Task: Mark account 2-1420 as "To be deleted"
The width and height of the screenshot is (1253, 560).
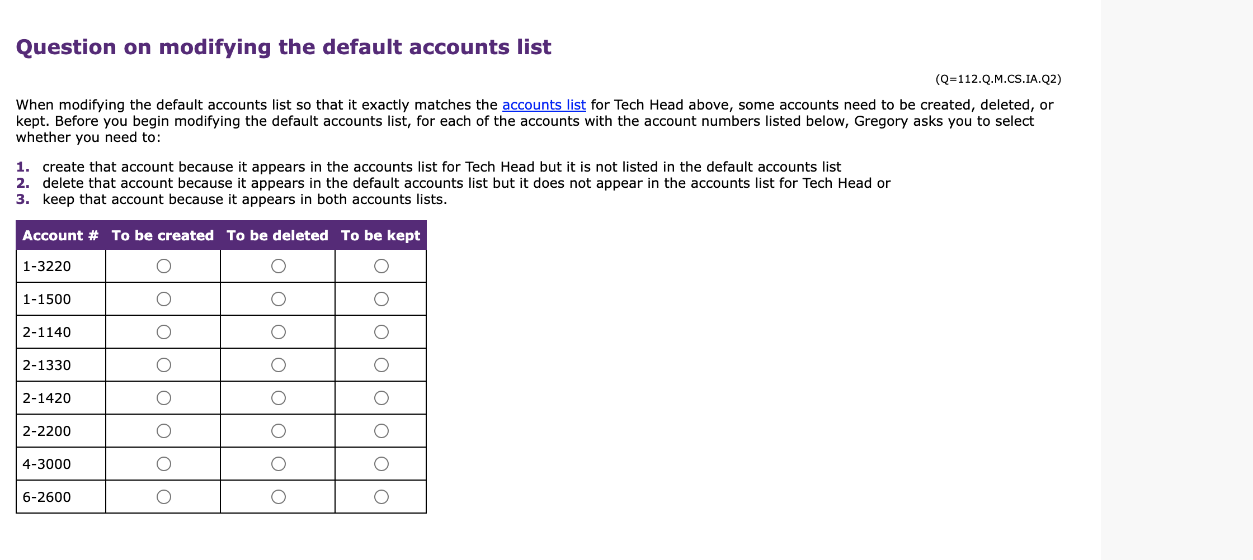Action: tap(278, 398)
